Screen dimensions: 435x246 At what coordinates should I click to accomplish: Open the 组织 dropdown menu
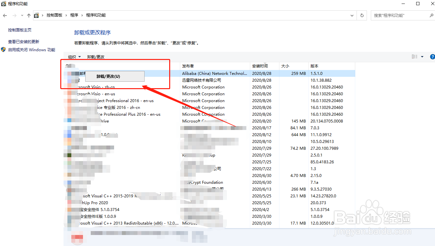[74, 56]
